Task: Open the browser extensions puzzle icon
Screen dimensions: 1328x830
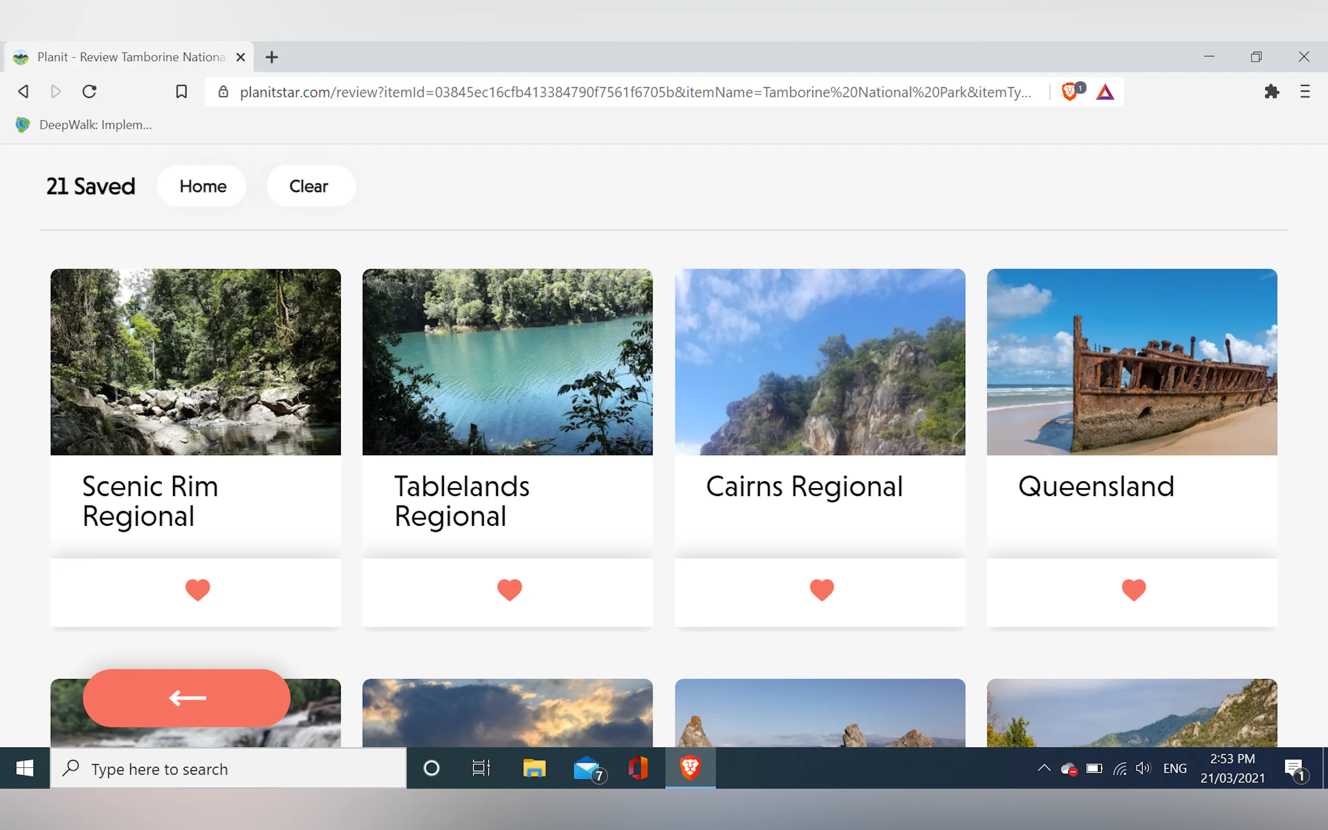Action: tap(1271, 91)
